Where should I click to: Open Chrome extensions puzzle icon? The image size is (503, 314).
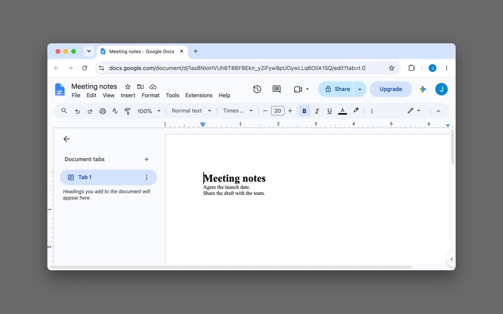coord(411,68)
